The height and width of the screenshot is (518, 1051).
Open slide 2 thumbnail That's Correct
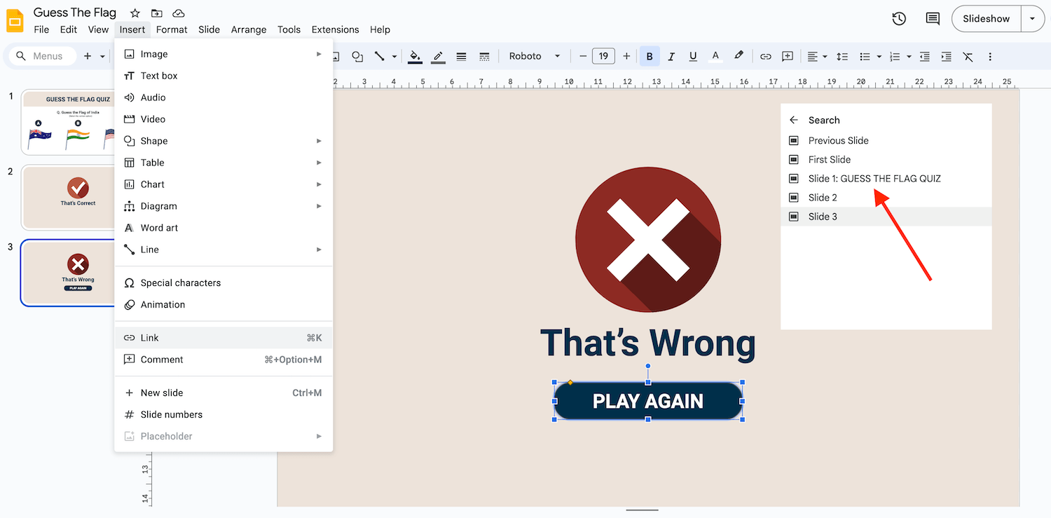click(69, 198)
